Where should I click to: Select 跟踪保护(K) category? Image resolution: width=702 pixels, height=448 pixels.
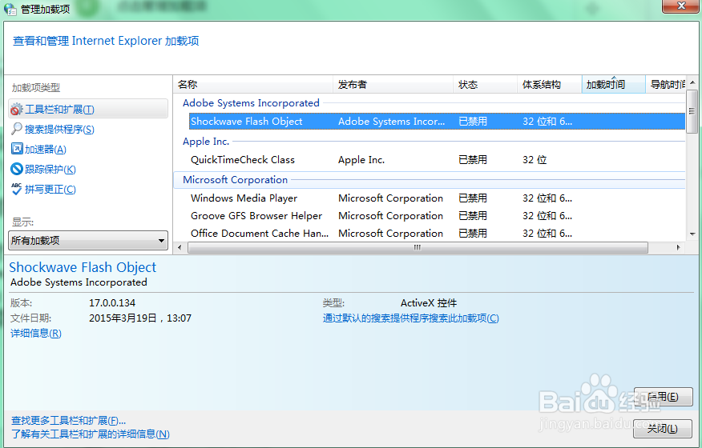point(50,170)
